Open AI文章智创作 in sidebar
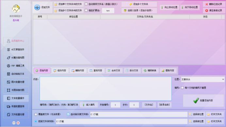226x127 pixels. pyautogui.click(x=16, y=49)
